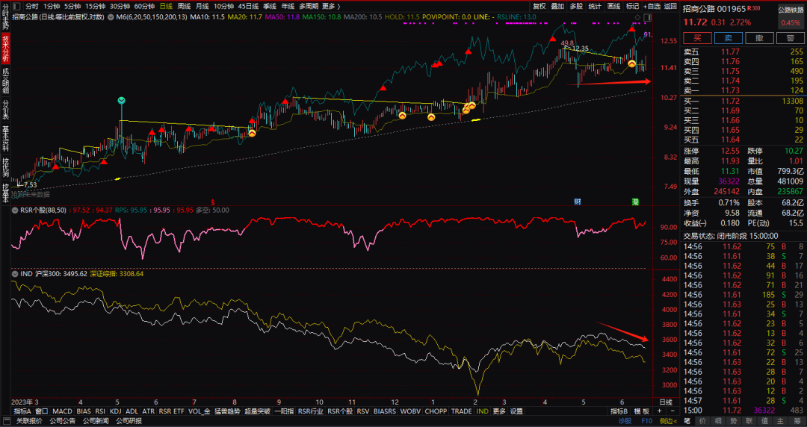The width and height of the screenshot is (807, 427).
Task: Open 分价表 sidebar tab
Action: [x=6, y=110]
